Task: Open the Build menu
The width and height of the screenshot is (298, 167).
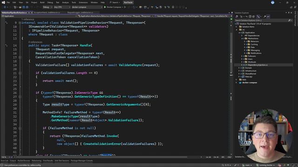Action: [42, 2]
